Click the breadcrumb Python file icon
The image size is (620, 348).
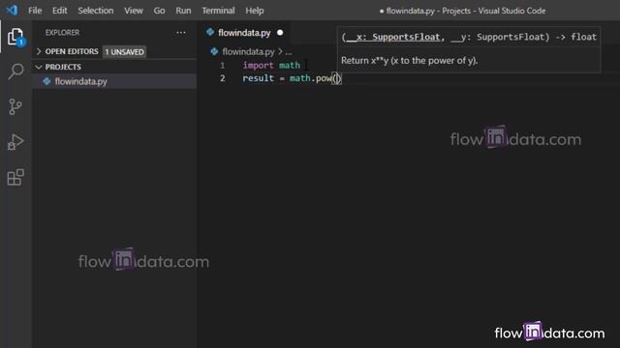[214, 51]
